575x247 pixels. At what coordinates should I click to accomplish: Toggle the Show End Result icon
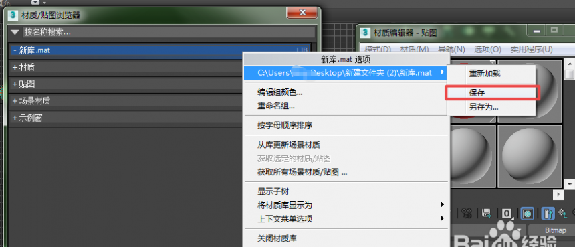[548, 213]
